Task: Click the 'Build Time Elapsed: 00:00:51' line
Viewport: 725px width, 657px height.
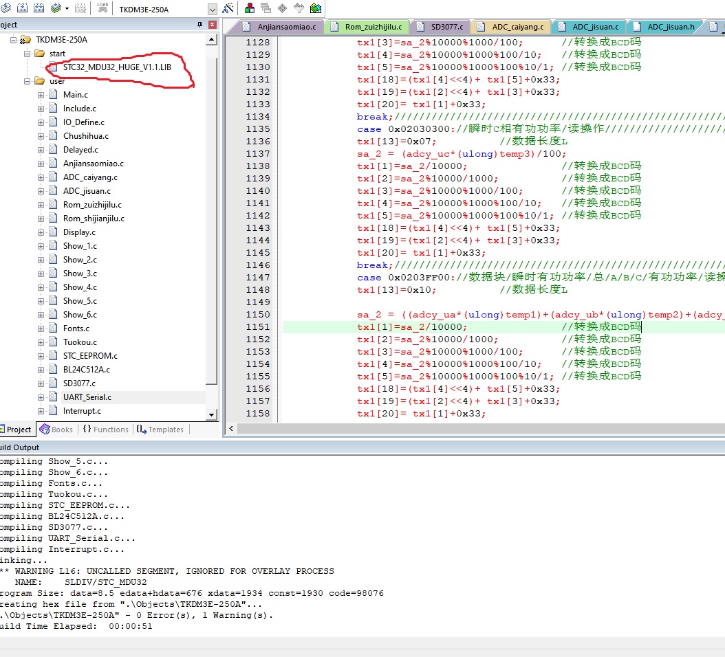Action: pos(76,626)
